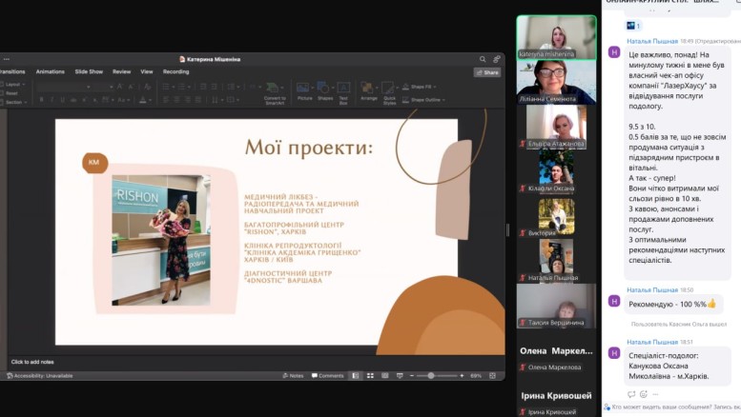
Task: Open the Shape Outline dropdown
Action: [423, 100]
